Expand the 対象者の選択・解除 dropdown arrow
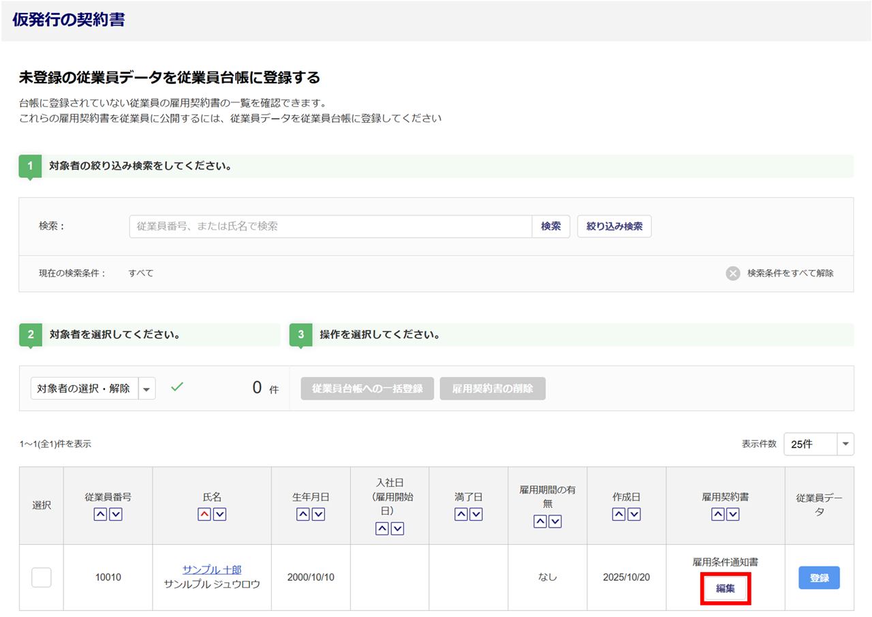Viewport: 872px width, 617px height. coord(147,389)
